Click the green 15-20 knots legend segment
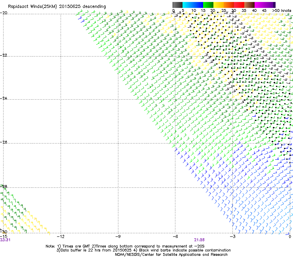This screenshot has width=293, height=257. point(208,5)
